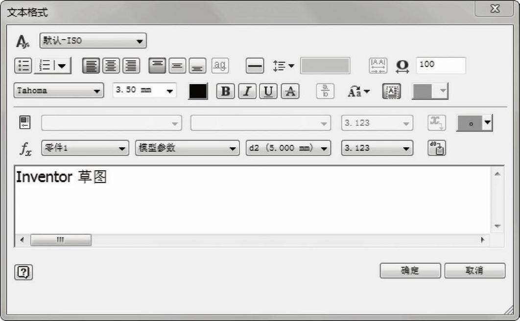
Task: Click the text style icon beside 默认-ISO
Action: tap(23, 42)
